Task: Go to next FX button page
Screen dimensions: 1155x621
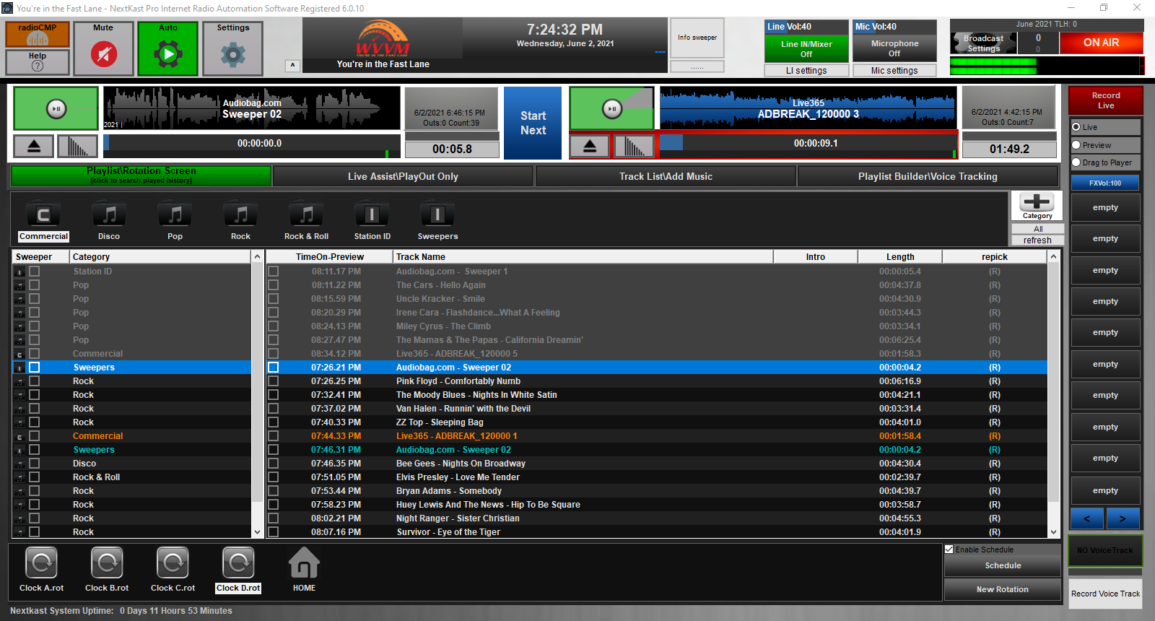Action: click(1123, 518)
